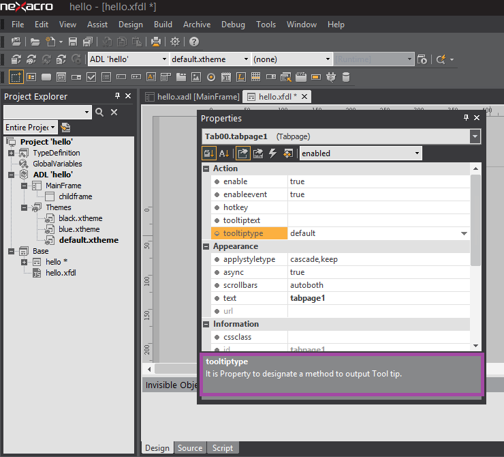Toggle the style view icon in Properties
This screenshot has width=504, height=457.
click(x=288, y=153)
